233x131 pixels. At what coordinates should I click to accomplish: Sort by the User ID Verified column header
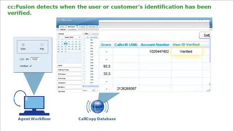click(186, 45)
